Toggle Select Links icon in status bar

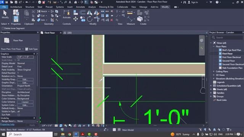pos(201,129)
